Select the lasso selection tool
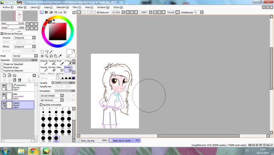274x155 pixels. click(47, 52)
